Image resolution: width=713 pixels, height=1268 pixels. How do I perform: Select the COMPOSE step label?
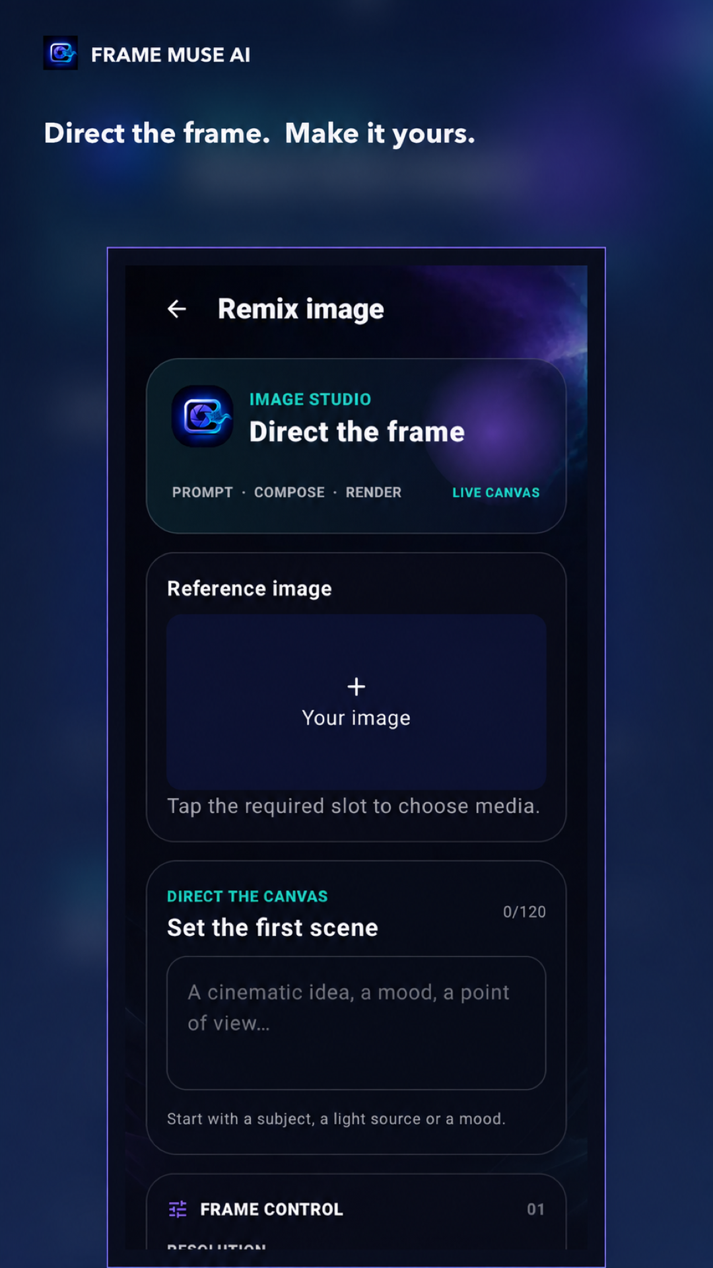tap(289, 493)
